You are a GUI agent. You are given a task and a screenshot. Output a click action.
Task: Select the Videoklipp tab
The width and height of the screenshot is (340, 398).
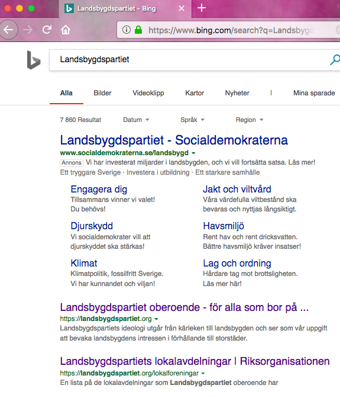tap(148, 93)
